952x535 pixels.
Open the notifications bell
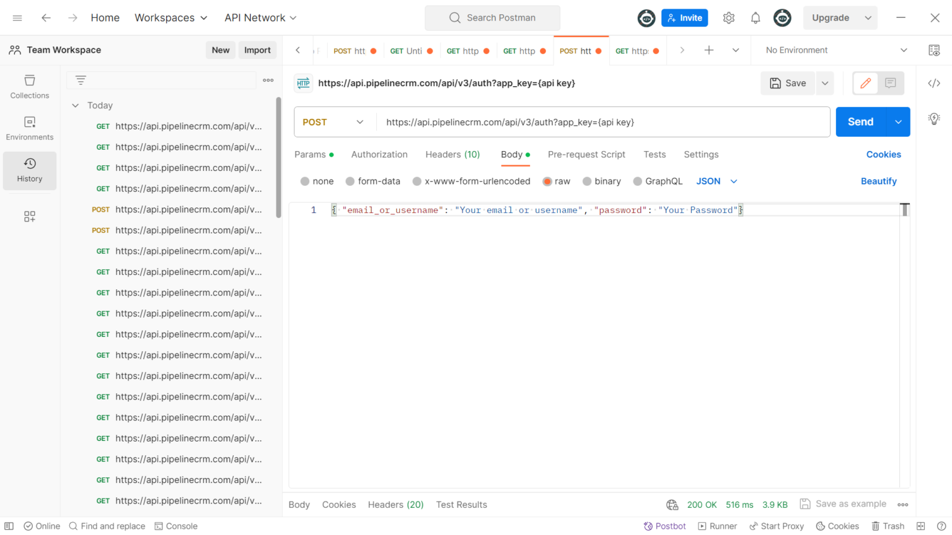pyautogui.click(x=756, y=18)
